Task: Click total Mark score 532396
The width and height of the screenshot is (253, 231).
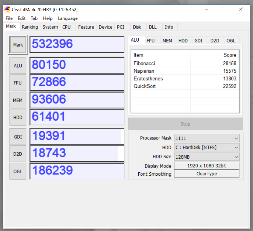Action: pos(77,44)
